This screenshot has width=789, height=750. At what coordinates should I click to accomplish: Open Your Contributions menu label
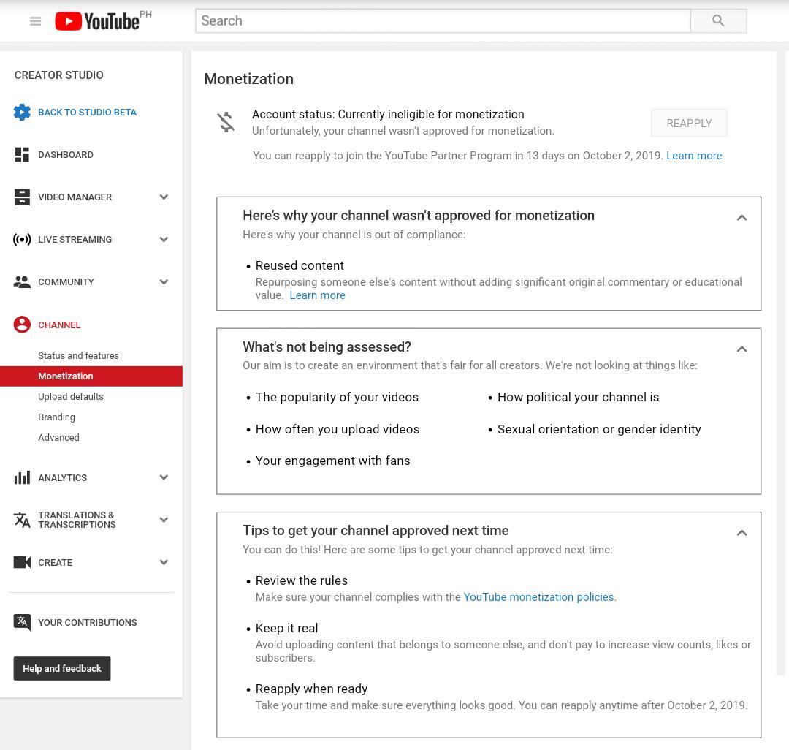tap(88, 623)
